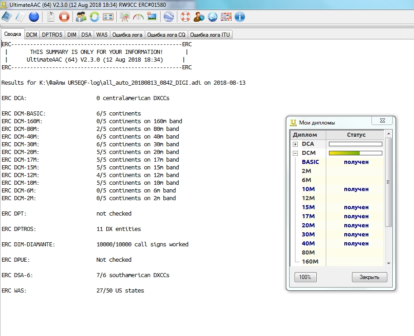Click the two users icon
Viewport: 414px width, 336px height.
coord(81,17)
